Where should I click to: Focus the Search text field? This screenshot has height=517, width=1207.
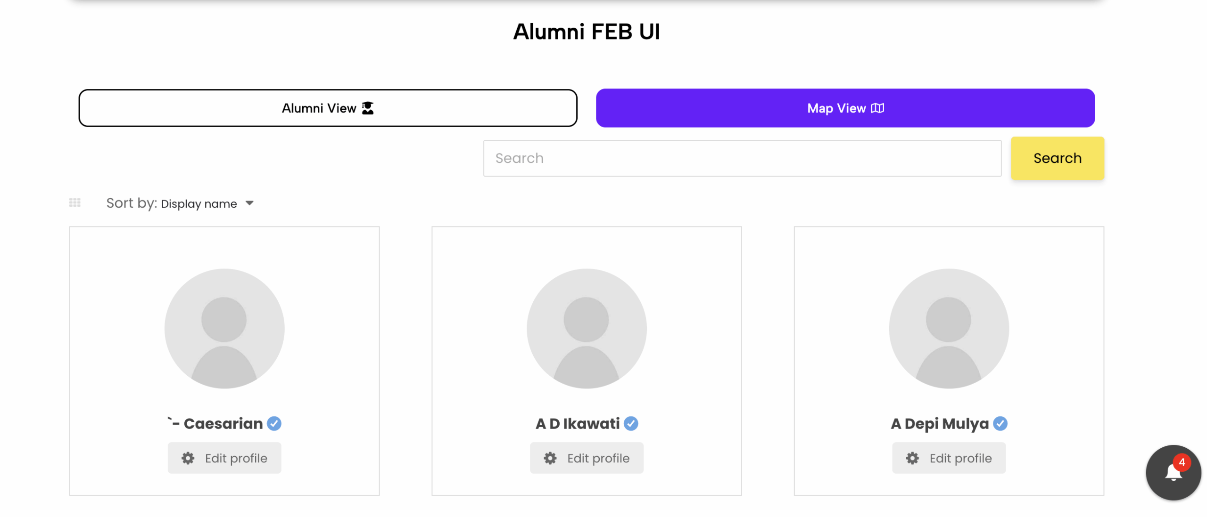[x=742, y=158]
